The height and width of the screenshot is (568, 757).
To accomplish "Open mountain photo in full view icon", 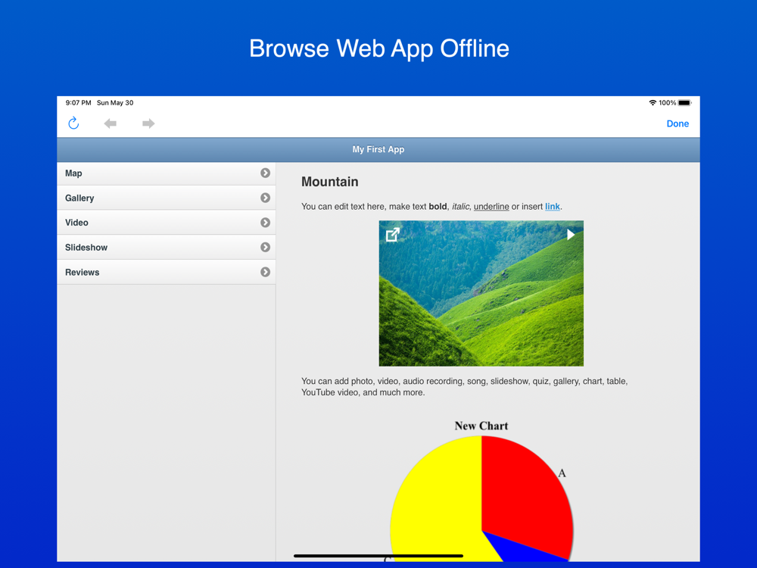I will [x=392, y=235].
